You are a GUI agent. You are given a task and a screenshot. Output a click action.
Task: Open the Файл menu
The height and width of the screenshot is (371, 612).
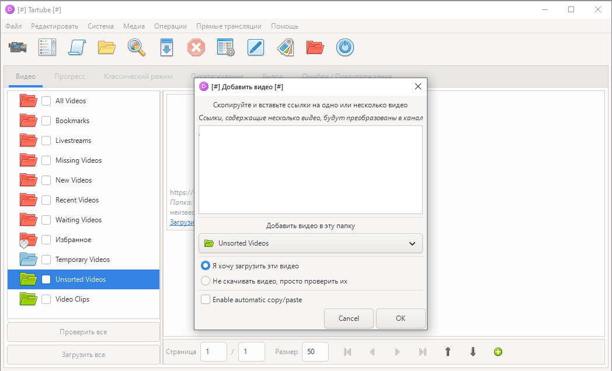coord(13,26)
